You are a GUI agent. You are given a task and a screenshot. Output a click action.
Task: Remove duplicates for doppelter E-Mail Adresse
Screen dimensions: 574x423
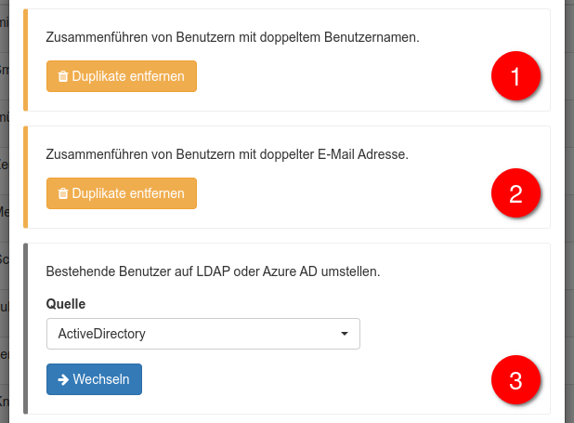tap(122, 193)
